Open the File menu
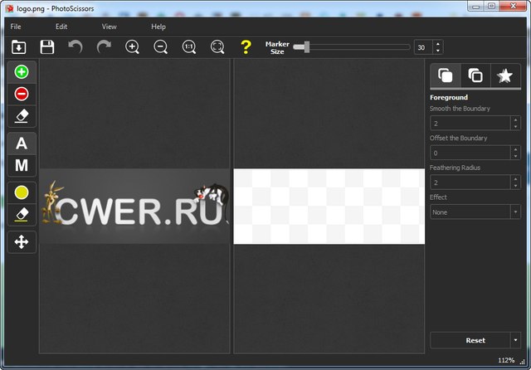This screenshot has width=531, height=370. [16, 27]
